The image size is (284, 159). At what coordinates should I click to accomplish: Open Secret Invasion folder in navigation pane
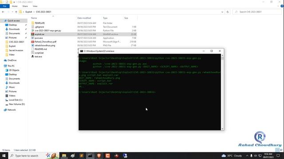point(16,50)
